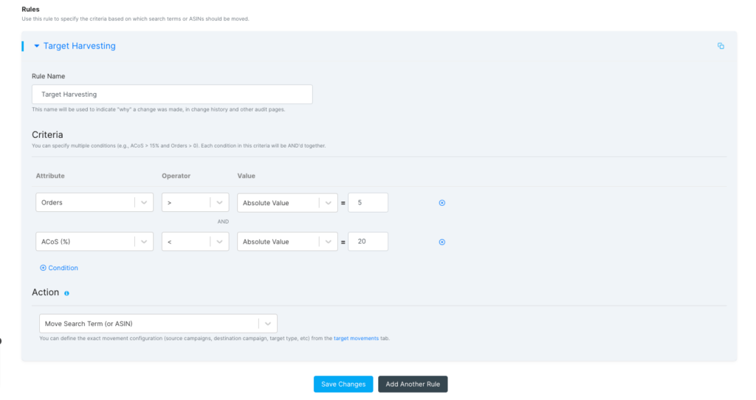Remove the Orders condition row

click(x=442, y=203)
